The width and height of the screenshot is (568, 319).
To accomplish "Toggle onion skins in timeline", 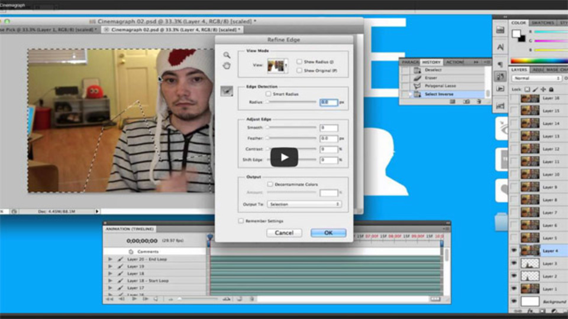I will (239, 299).
